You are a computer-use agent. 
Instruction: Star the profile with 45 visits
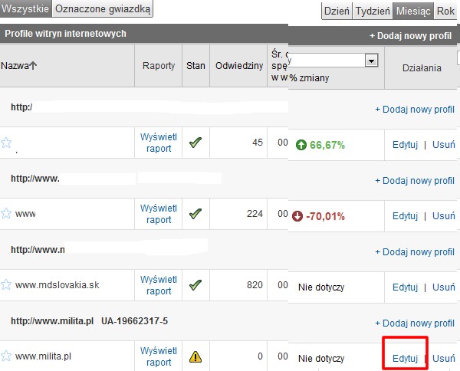[x=6, y=143]
